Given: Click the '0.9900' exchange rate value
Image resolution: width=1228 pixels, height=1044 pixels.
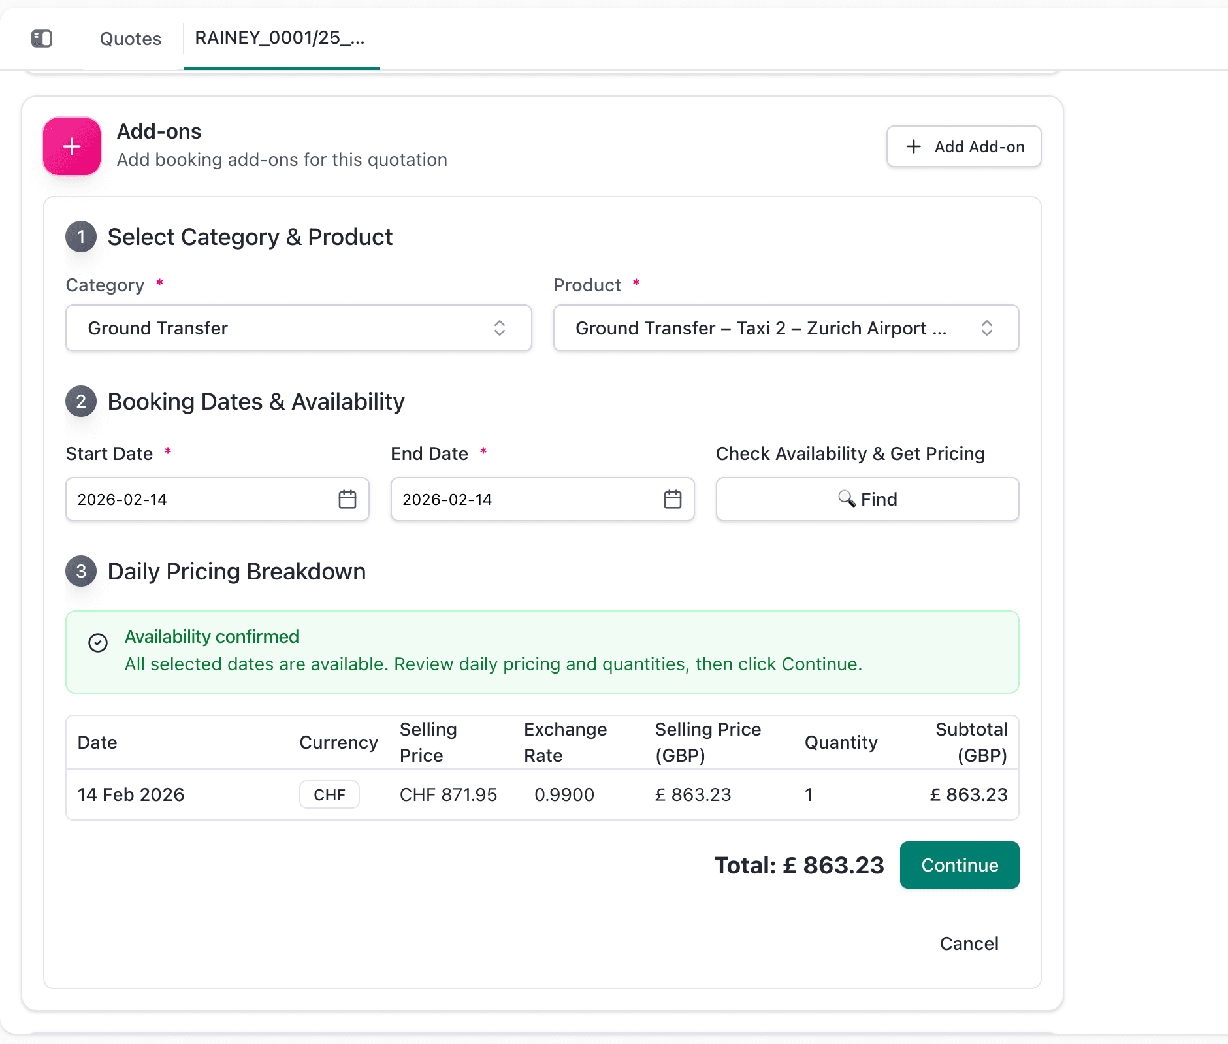Looking at the screenshot, I should (564, 794).
